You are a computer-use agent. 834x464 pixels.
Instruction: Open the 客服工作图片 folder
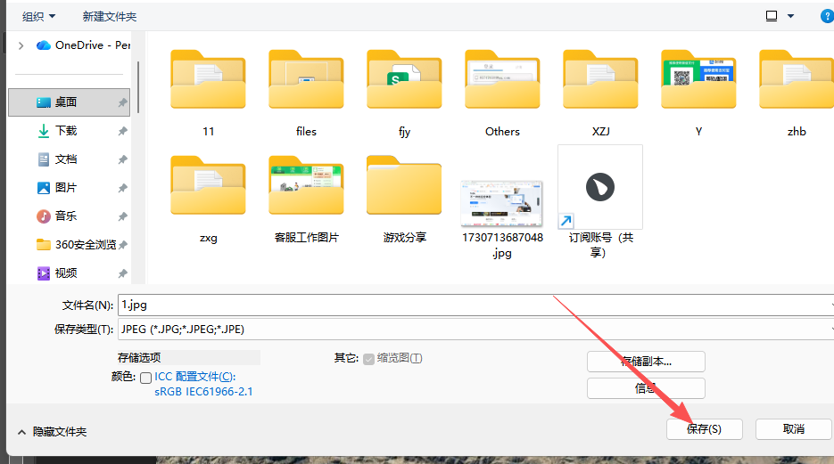click(x=306, y=185)
